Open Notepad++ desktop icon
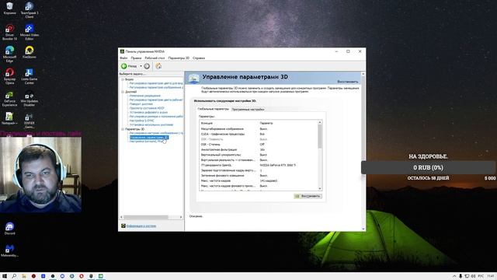The height and width of the screenshot is (280, 497). 9,118
